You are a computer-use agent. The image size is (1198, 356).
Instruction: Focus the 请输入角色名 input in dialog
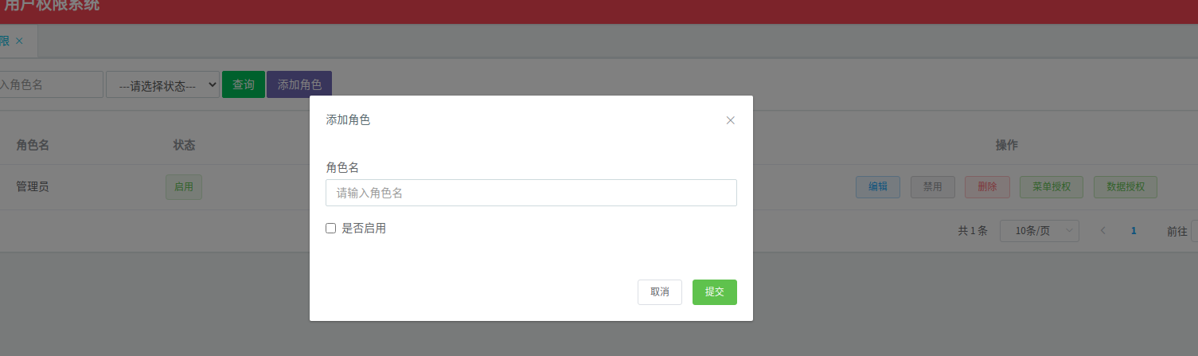click(x=531, y=193)
